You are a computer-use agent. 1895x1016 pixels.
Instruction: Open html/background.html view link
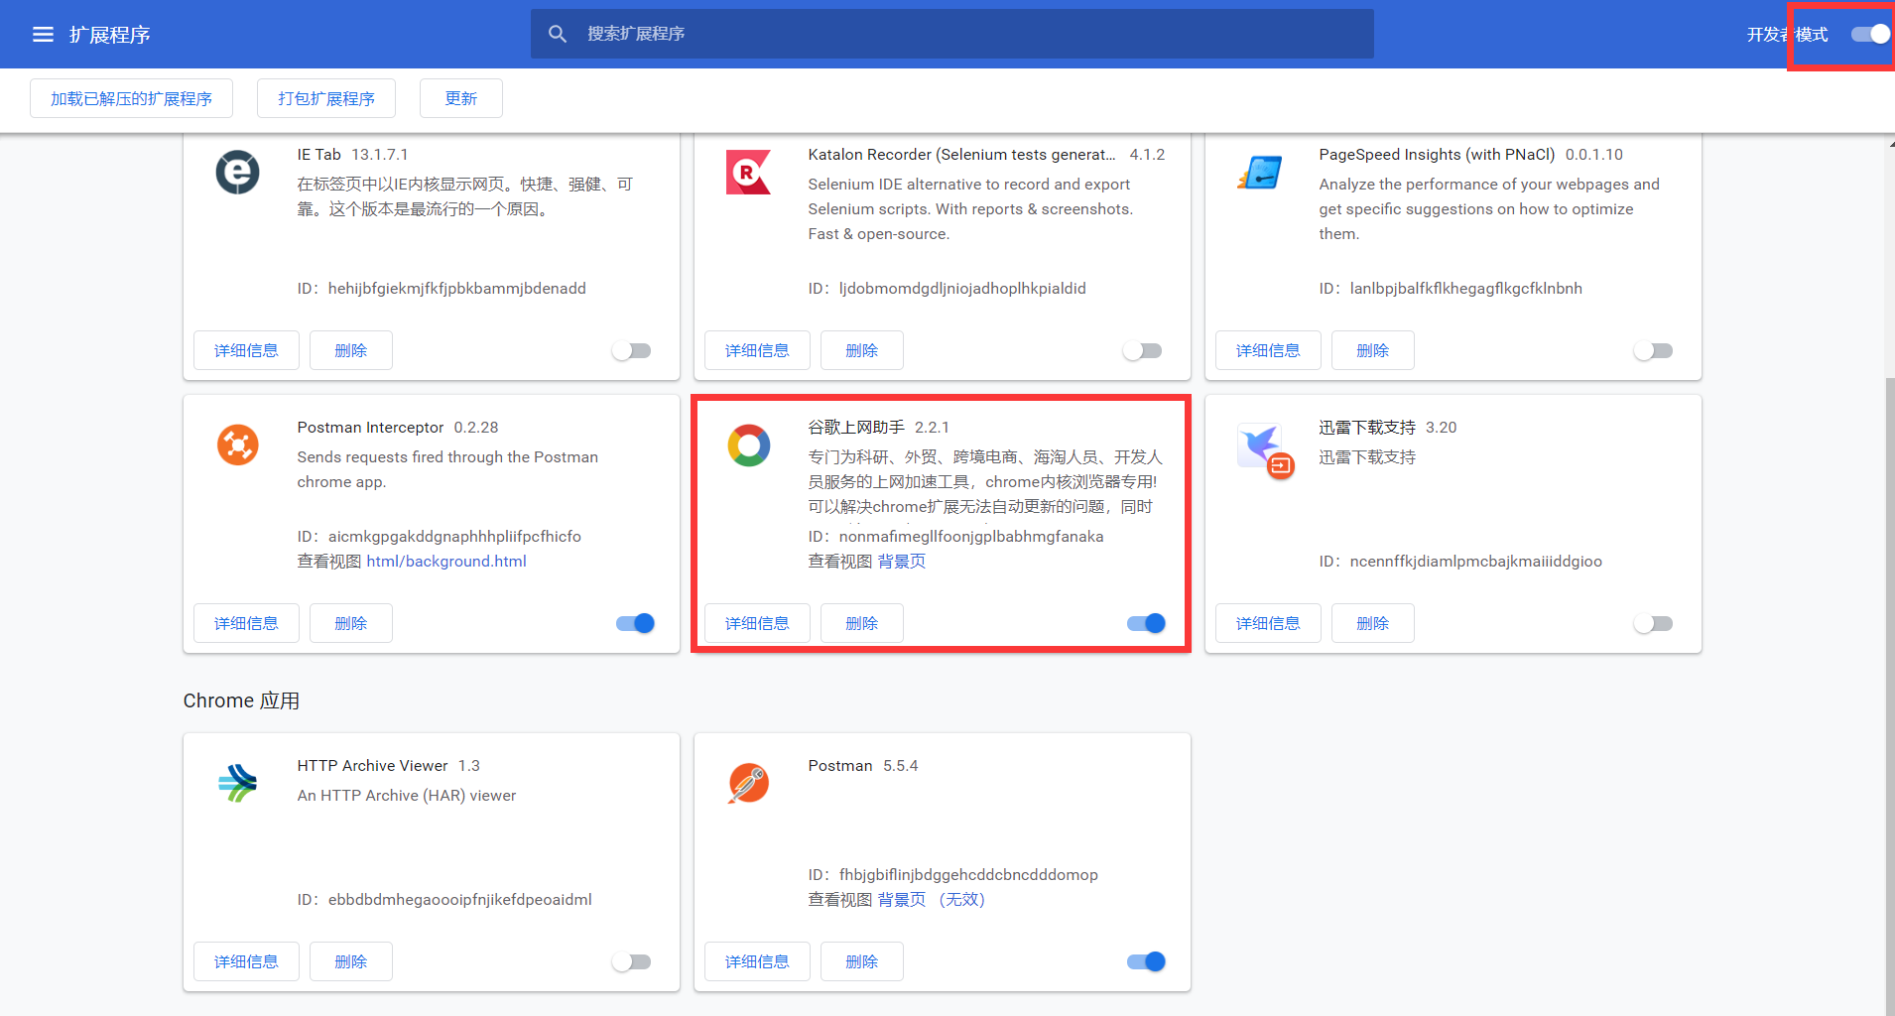[x=446, y=562]
